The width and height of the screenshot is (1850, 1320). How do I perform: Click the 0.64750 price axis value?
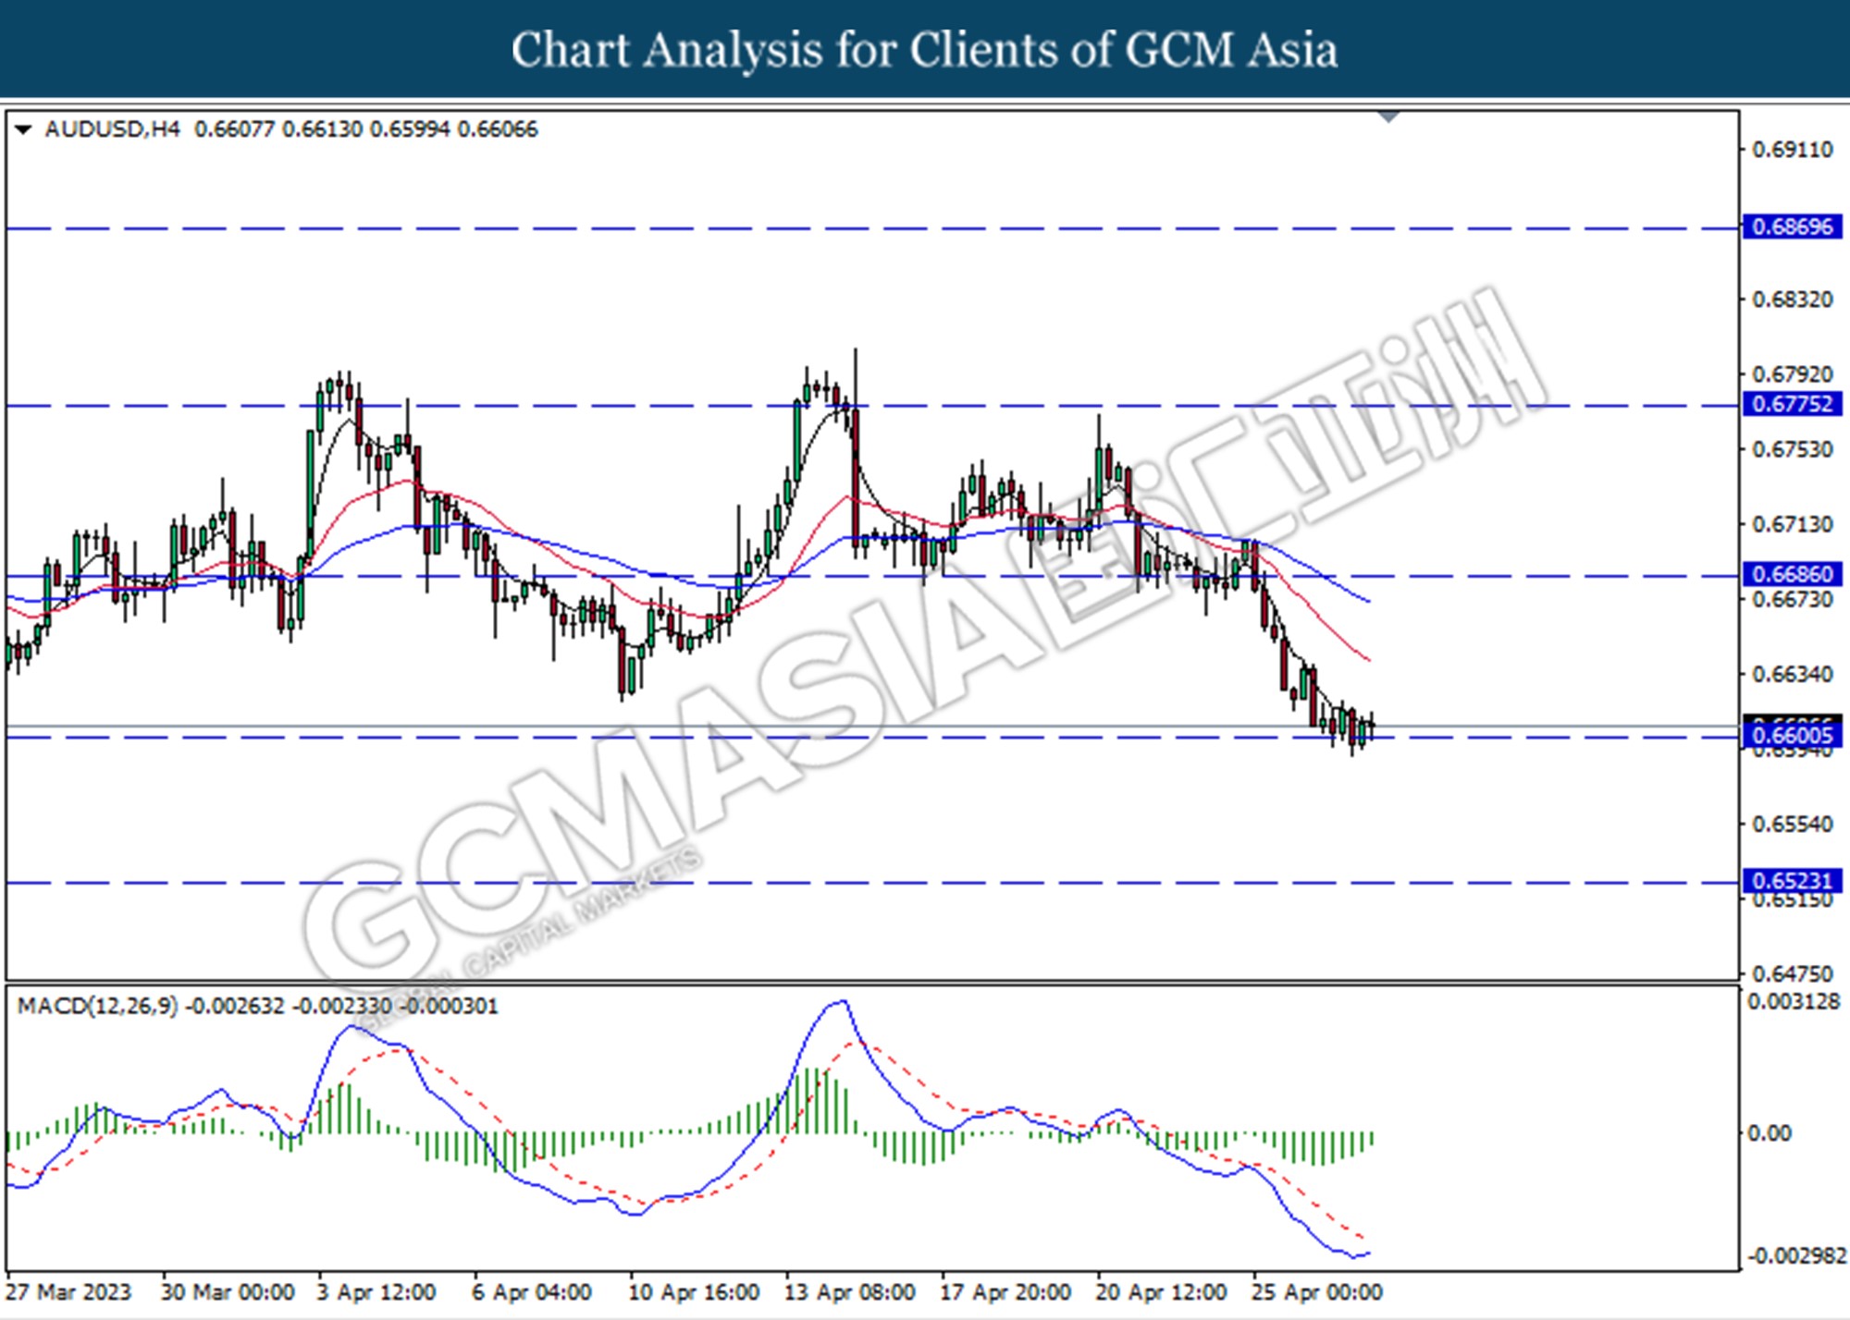tap(1792, 974)
